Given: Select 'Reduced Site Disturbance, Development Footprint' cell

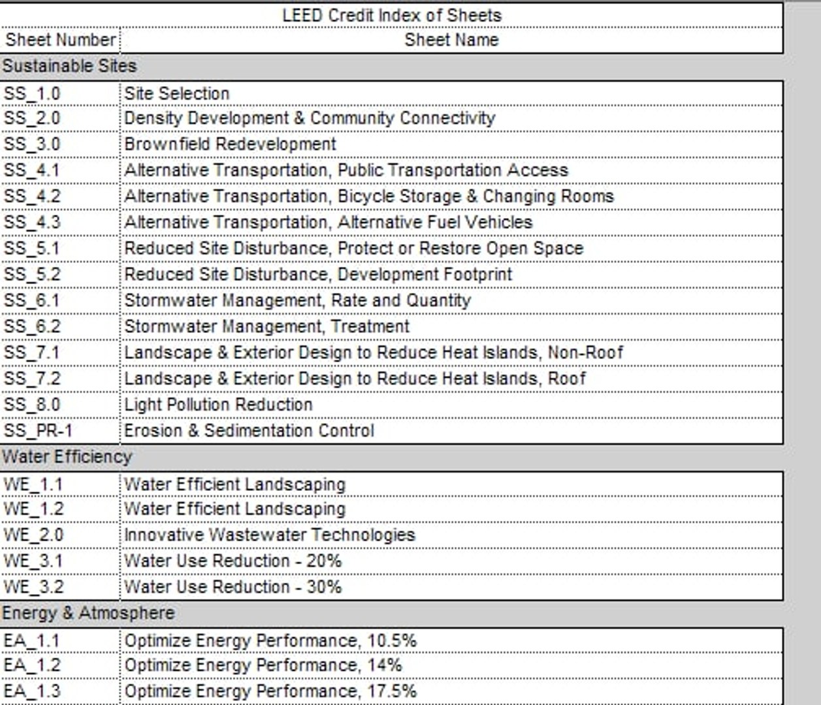Looking at the screenshot, I should (x=452, y=275).
